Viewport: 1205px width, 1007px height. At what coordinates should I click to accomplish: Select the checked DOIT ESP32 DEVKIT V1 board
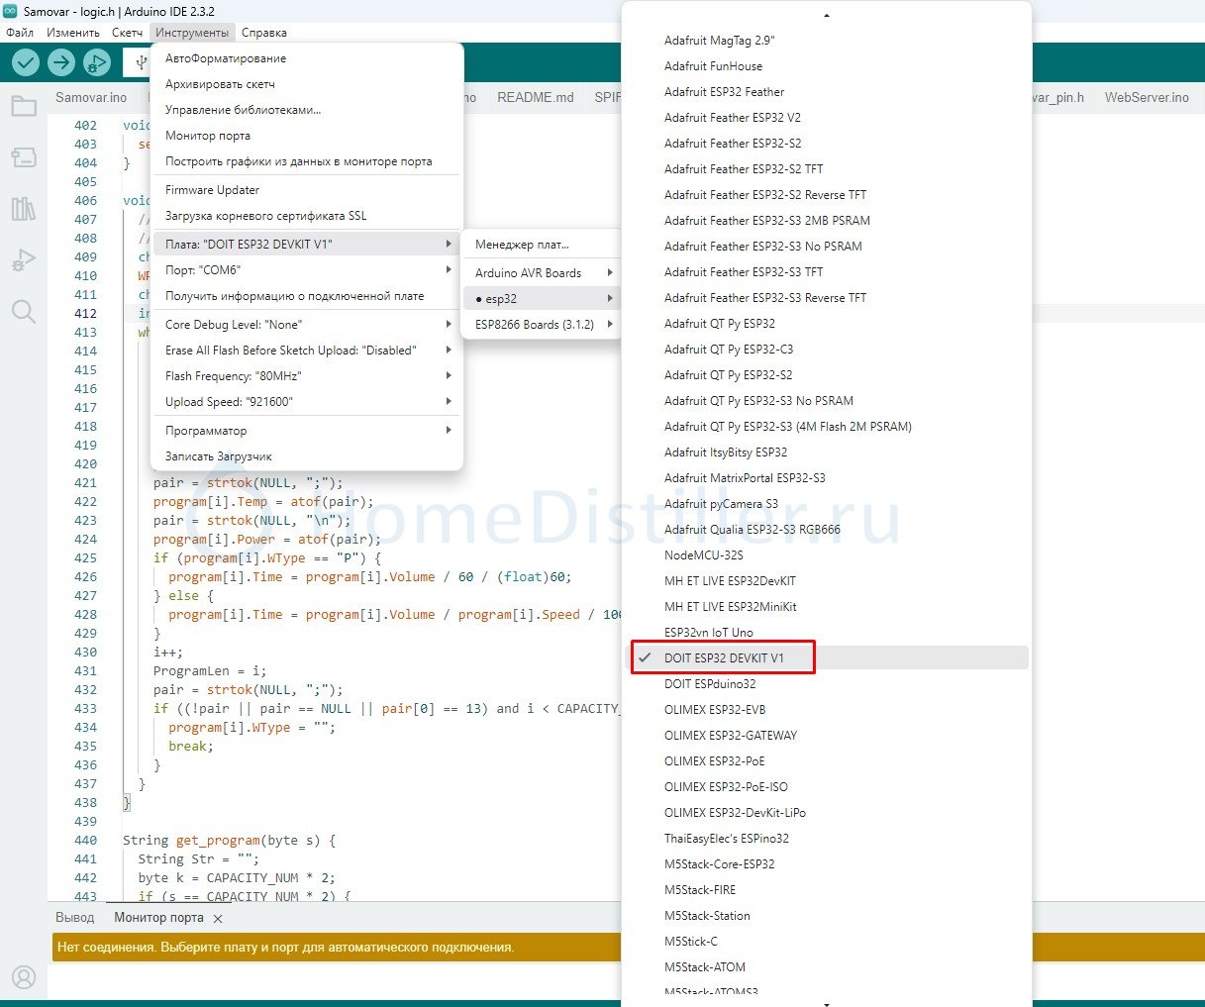[x=826, y=658]
